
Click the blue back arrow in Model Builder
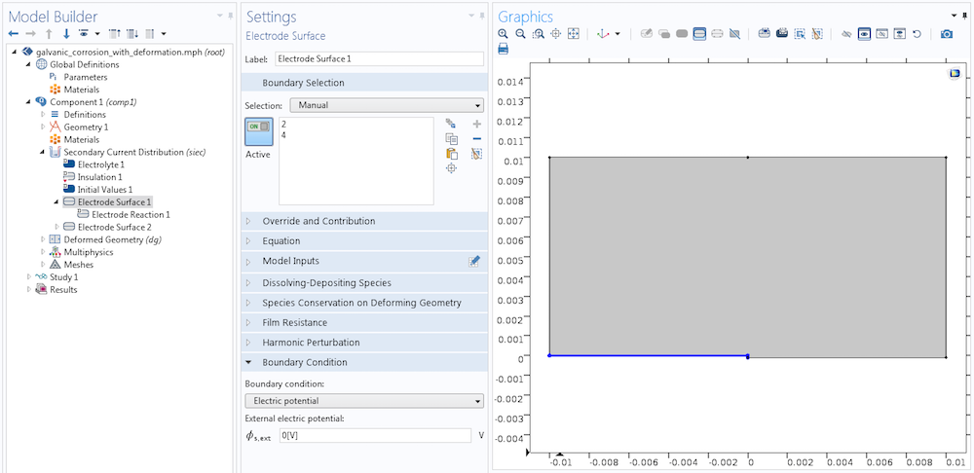pyautogui.click(x=14, y=34)
